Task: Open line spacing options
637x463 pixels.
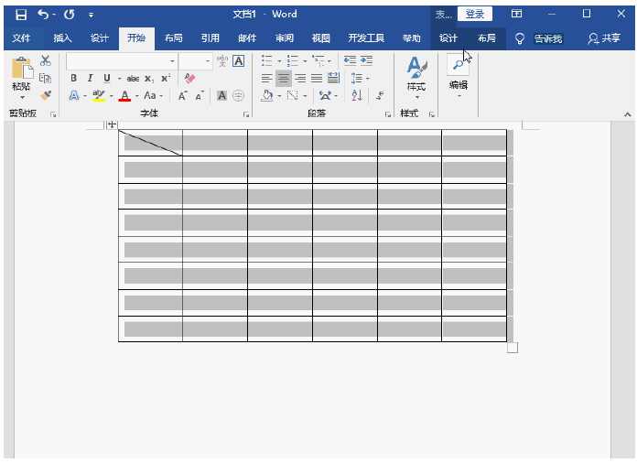Action: (x=357, y=78)
